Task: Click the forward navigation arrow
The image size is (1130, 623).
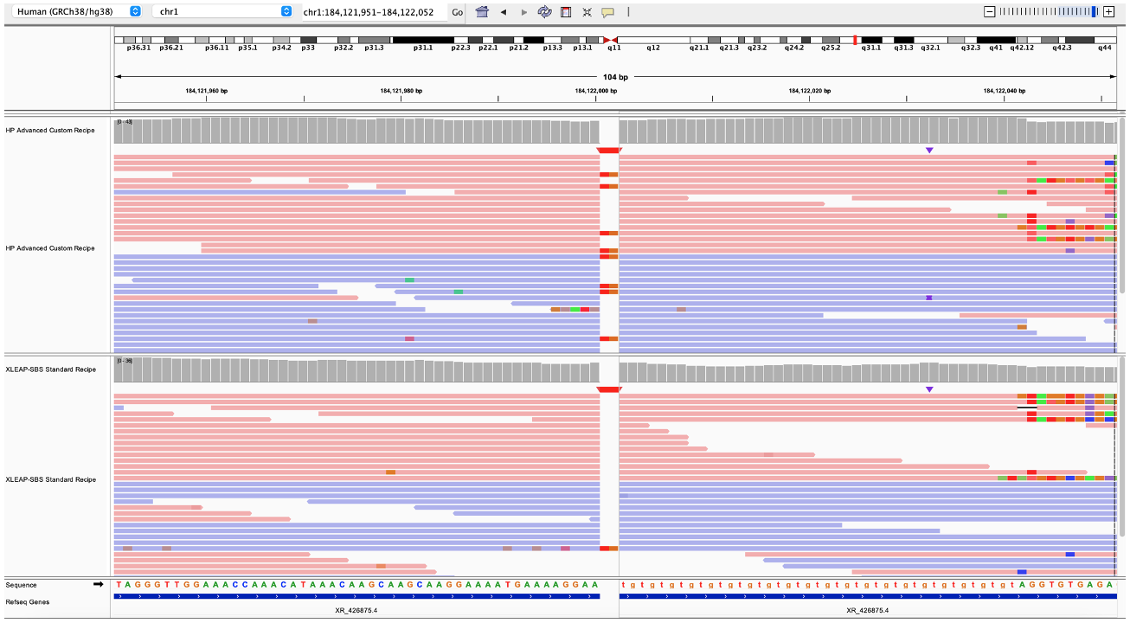Action: pyautogui.click(x=523, y=12)
